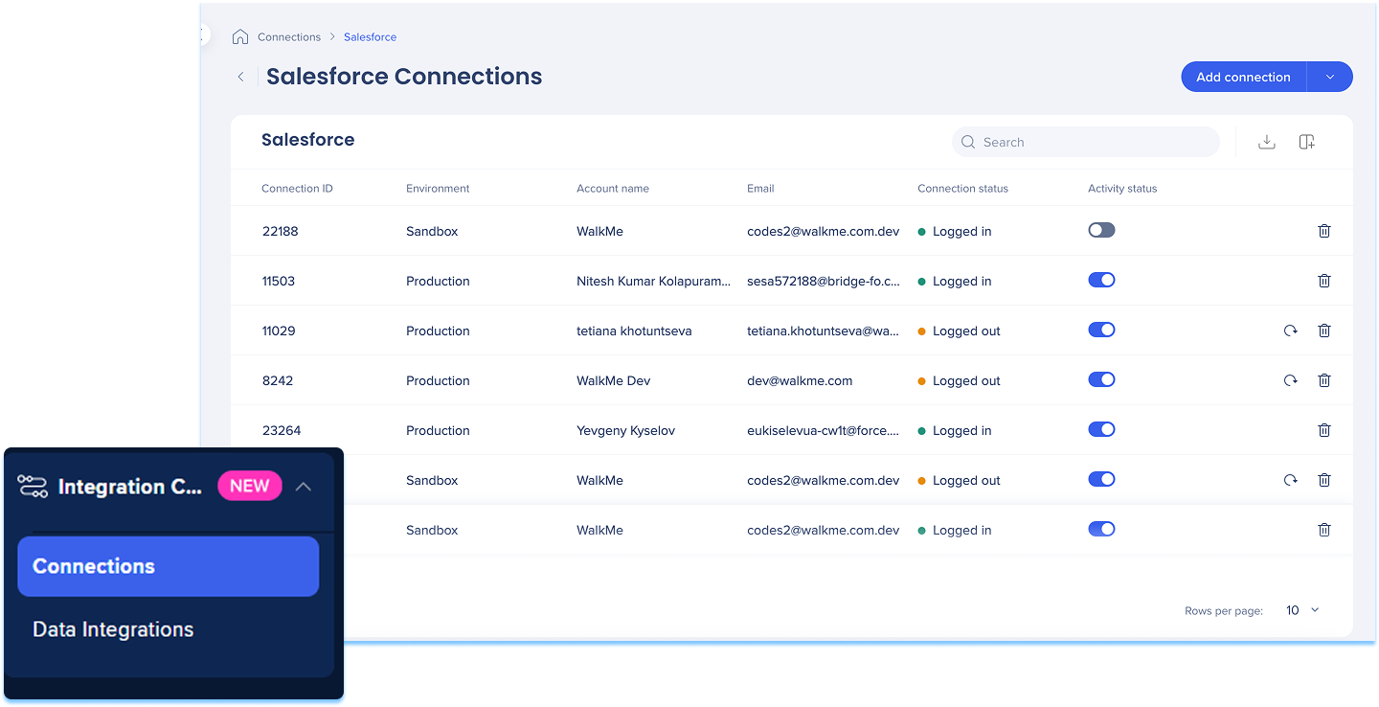Open the Rows per page dropdown
The width and height of the screenshot is (1379, 707).
coord(1302,610)
